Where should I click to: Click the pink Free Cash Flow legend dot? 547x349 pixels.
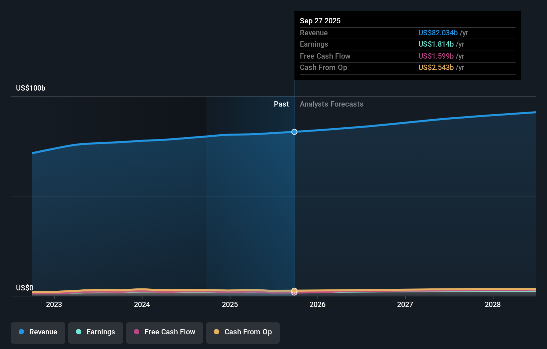click(137, 332)
